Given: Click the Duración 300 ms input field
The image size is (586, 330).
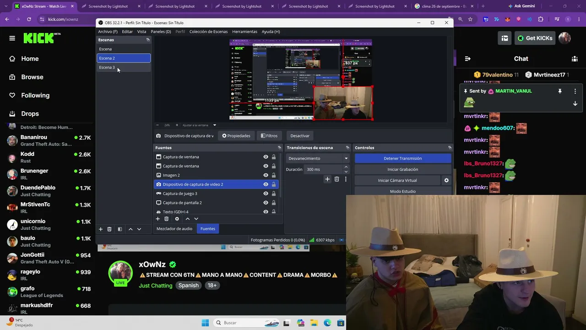Looking at the screenshot, I should [x=323, y=170].
